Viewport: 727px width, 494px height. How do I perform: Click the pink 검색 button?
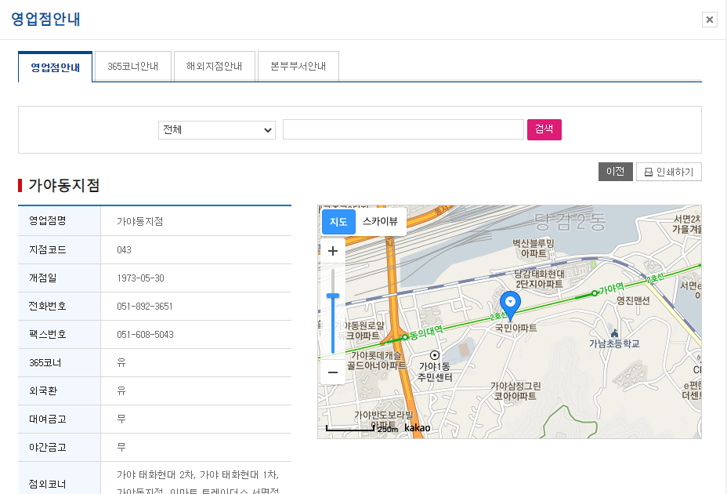click(x=544, y=129)
